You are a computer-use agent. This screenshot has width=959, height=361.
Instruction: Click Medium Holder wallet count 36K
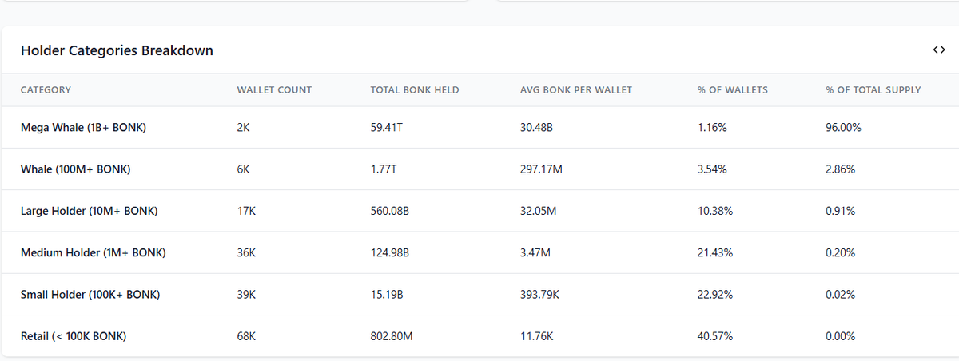pyautogui.click(x=247, y=253)
